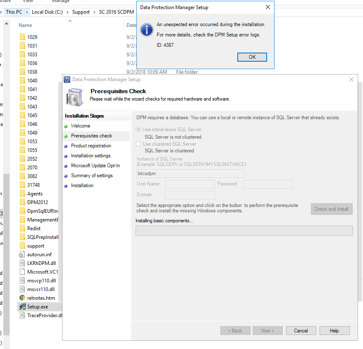Click the SQL Server instance field 'bitcadpm'
Image resolution: width=363 pixels, height=349 pixels.
pyautogui.click(x=190, y=173)
